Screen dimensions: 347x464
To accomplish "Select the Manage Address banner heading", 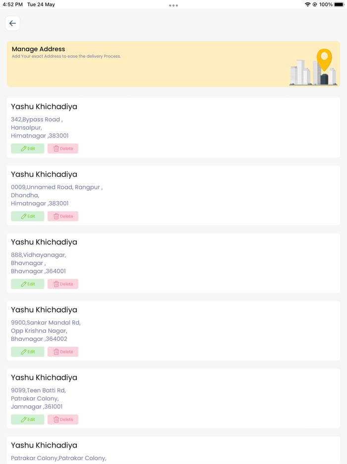I will (x=38, y=49).
